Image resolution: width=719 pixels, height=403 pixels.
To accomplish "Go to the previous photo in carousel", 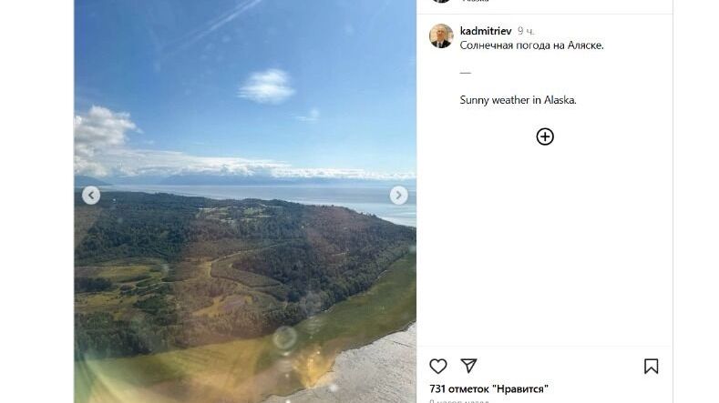I will (91, 196).
